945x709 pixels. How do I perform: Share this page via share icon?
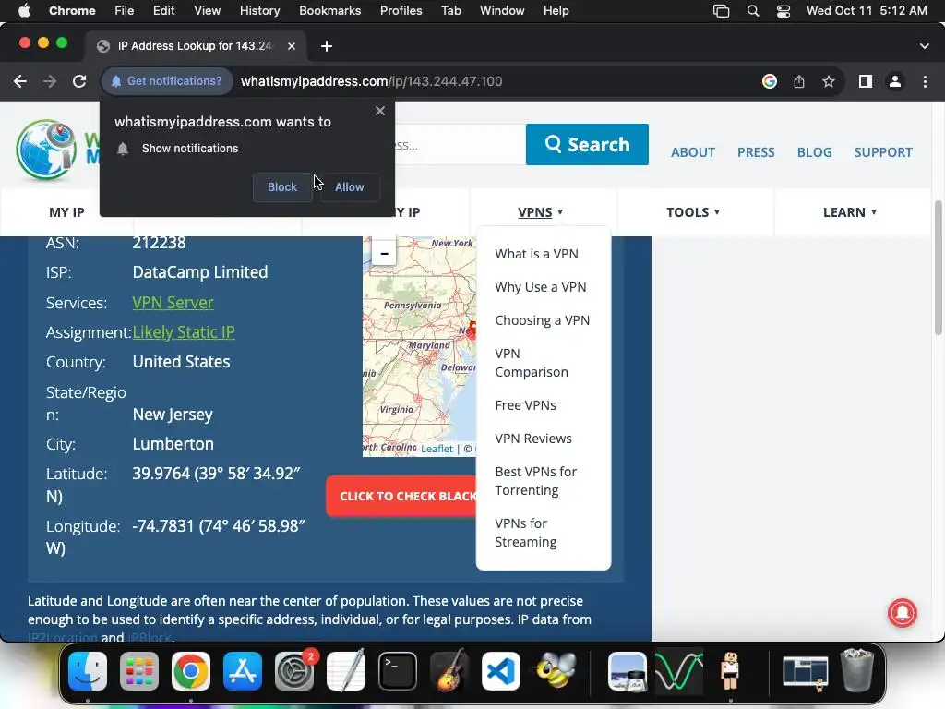click(x=799, y=81)
